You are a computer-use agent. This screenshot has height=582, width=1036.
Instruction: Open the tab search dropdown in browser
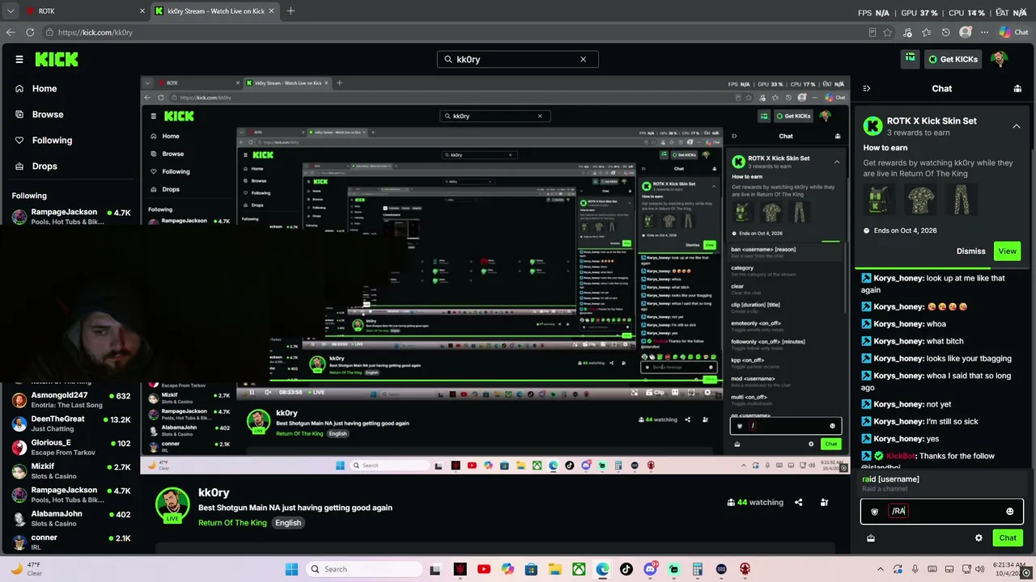[x=11, y=11]
